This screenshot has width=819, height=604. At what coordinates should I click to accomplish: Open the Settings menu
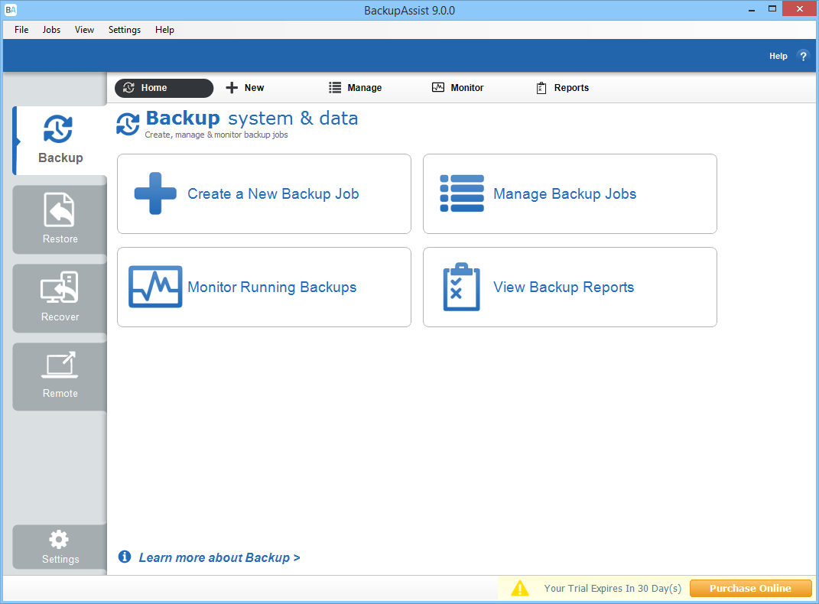124,29
